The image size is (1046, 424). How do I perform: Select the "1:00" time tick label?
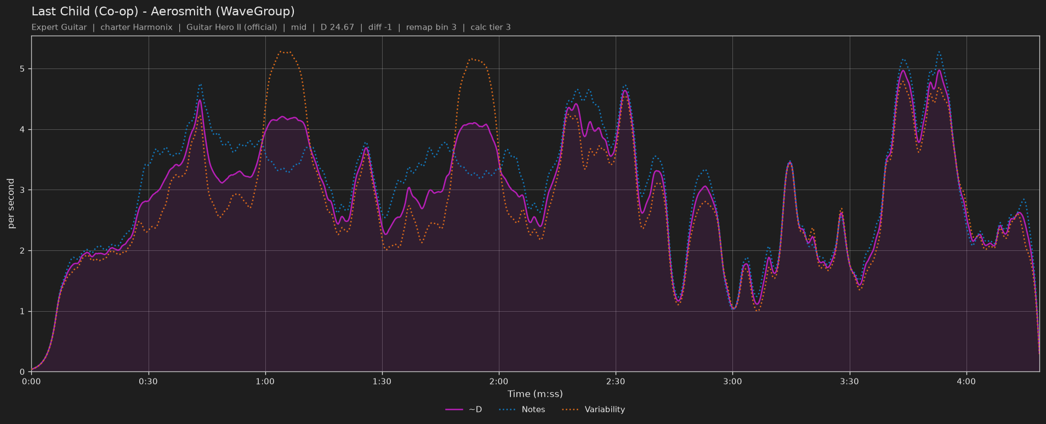click(265, 381)
